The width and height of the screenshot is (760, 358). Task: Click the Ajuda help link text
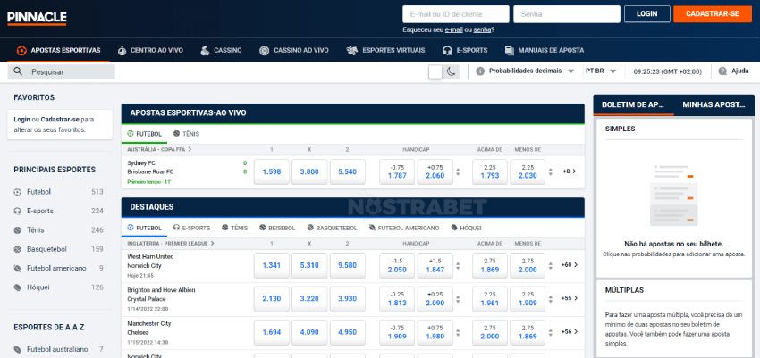(x=740, y=71)
